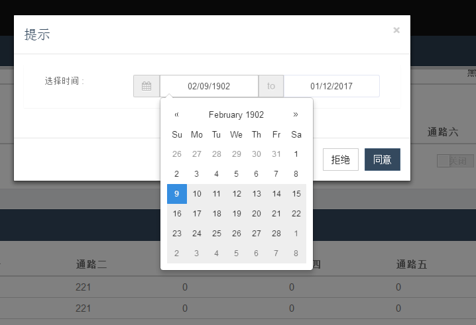476x325 pixels.
Task: Click day 12 in the calendar
Action: tap(237, 194)
